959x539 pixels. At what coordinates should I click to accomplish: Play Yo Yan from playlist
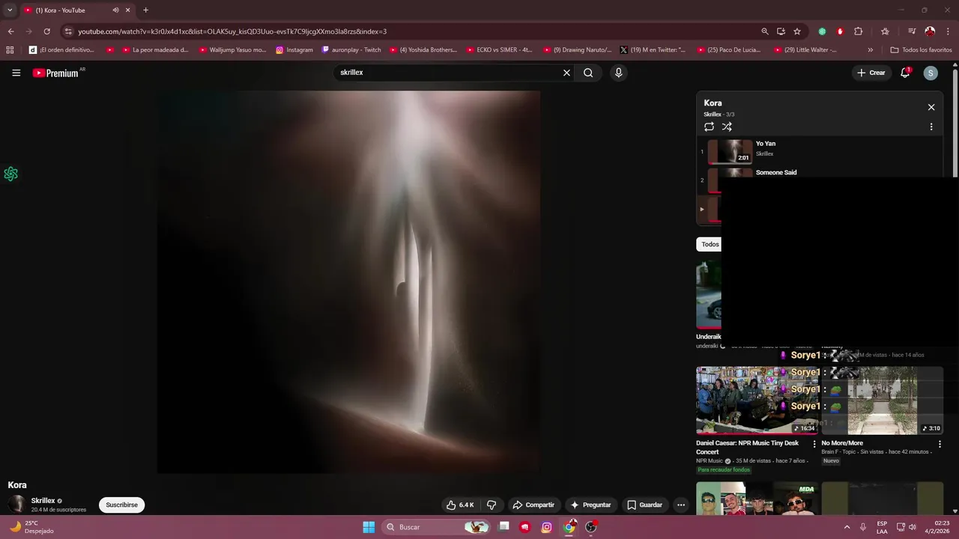(820, 151)
